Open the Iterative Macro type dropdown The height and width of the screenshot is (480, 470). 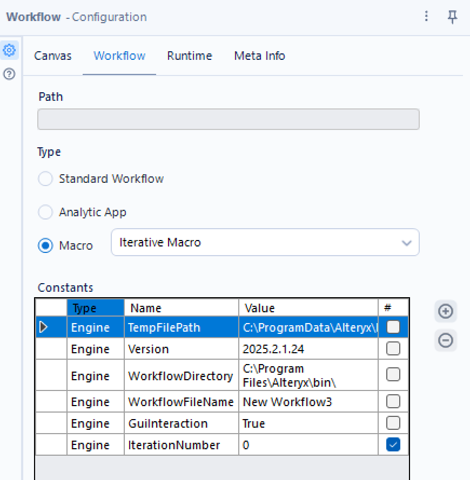265,243
